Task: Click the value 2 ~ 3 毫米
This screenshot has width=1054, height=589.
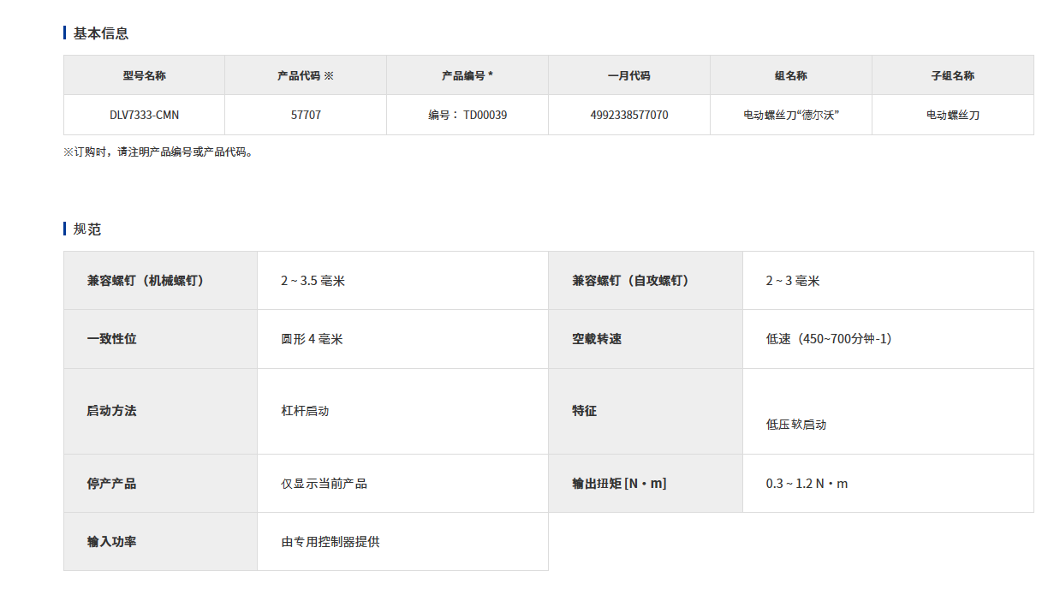Action: 793,281
